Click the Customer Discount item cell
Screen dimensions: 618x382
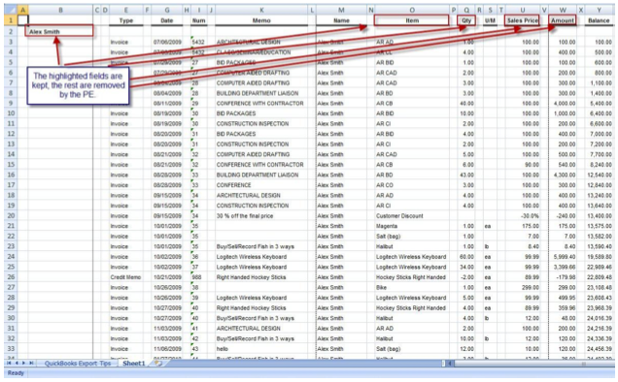[x=412, y=215]
